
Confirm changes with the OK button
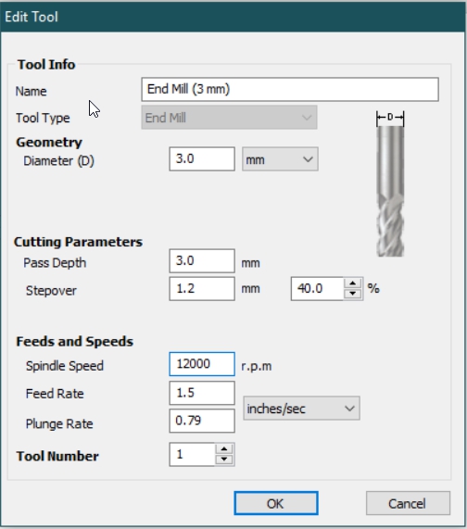pyautogui.click(x=276, y=503)
